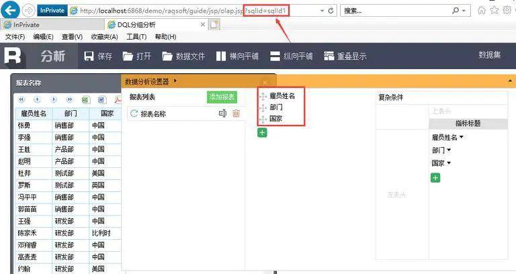Open the 编辑(E) menu
Screen dimensions: 516x274
(x=43, y=37)
